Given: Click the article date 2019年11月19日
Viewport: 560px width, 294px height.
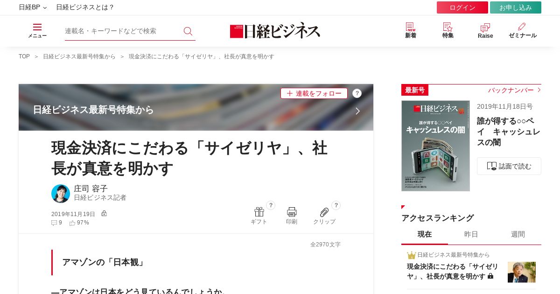Looking at the screenshot, I should pos(73,214).
